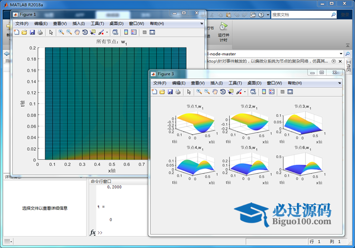Enable Zoom In tool in Figure 1

tap(61, 32)
